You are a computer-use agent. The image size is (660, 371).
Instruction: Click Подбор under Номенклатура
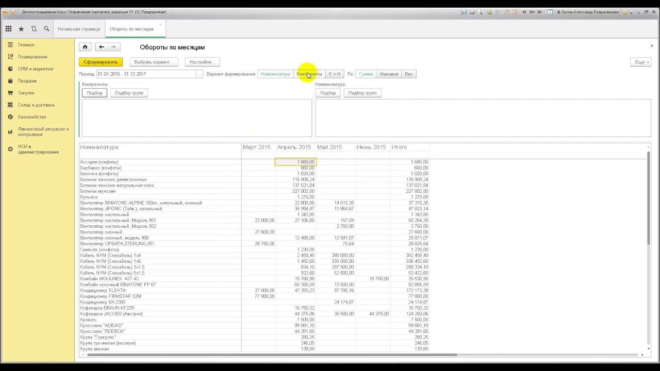(328, 93)
